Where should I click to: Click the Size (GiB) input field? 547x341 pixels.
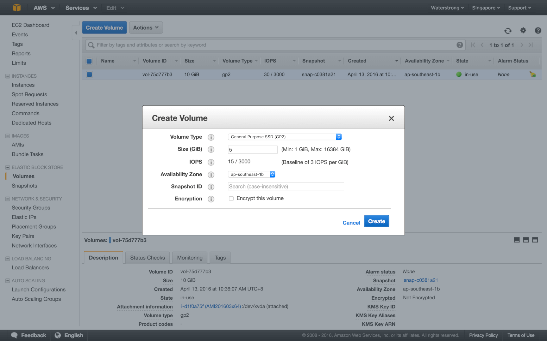click(x=253, y=150)
